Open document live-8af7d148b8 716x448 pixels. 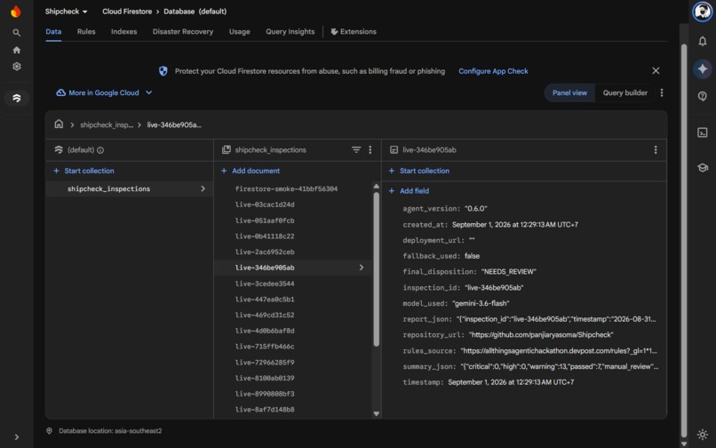click(x=265, y=410)
